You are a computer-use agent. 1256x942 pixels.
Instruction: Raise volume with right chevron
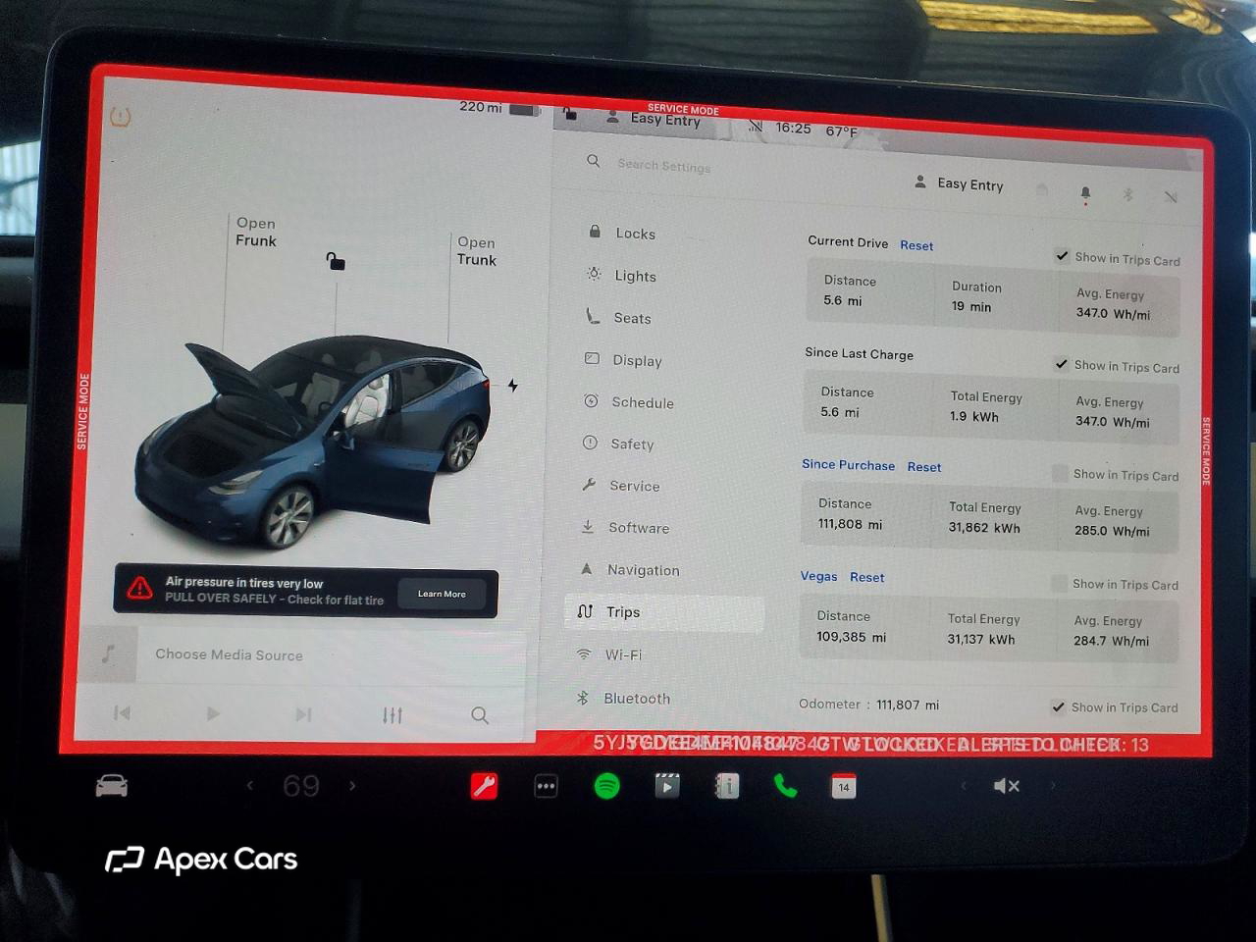point(1053,785)
